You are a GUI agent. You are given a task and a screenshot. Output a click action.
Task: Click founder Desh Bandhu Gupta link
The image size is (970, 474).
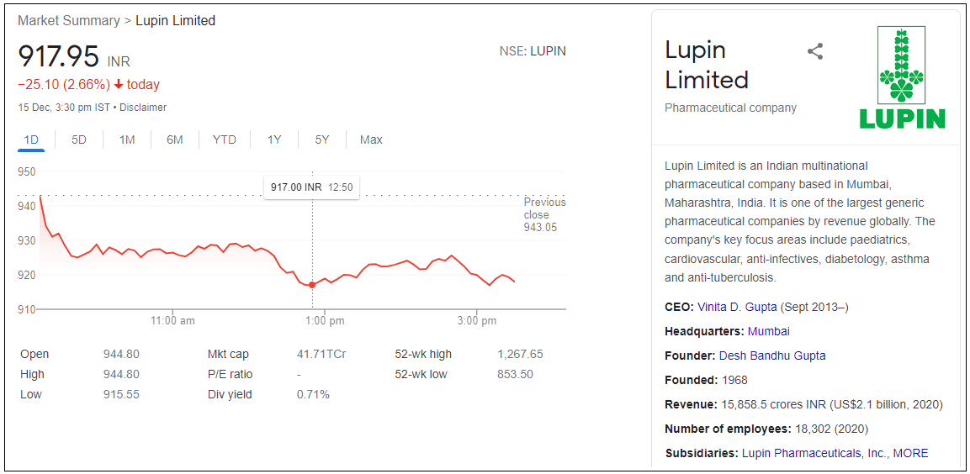point(771,355)
